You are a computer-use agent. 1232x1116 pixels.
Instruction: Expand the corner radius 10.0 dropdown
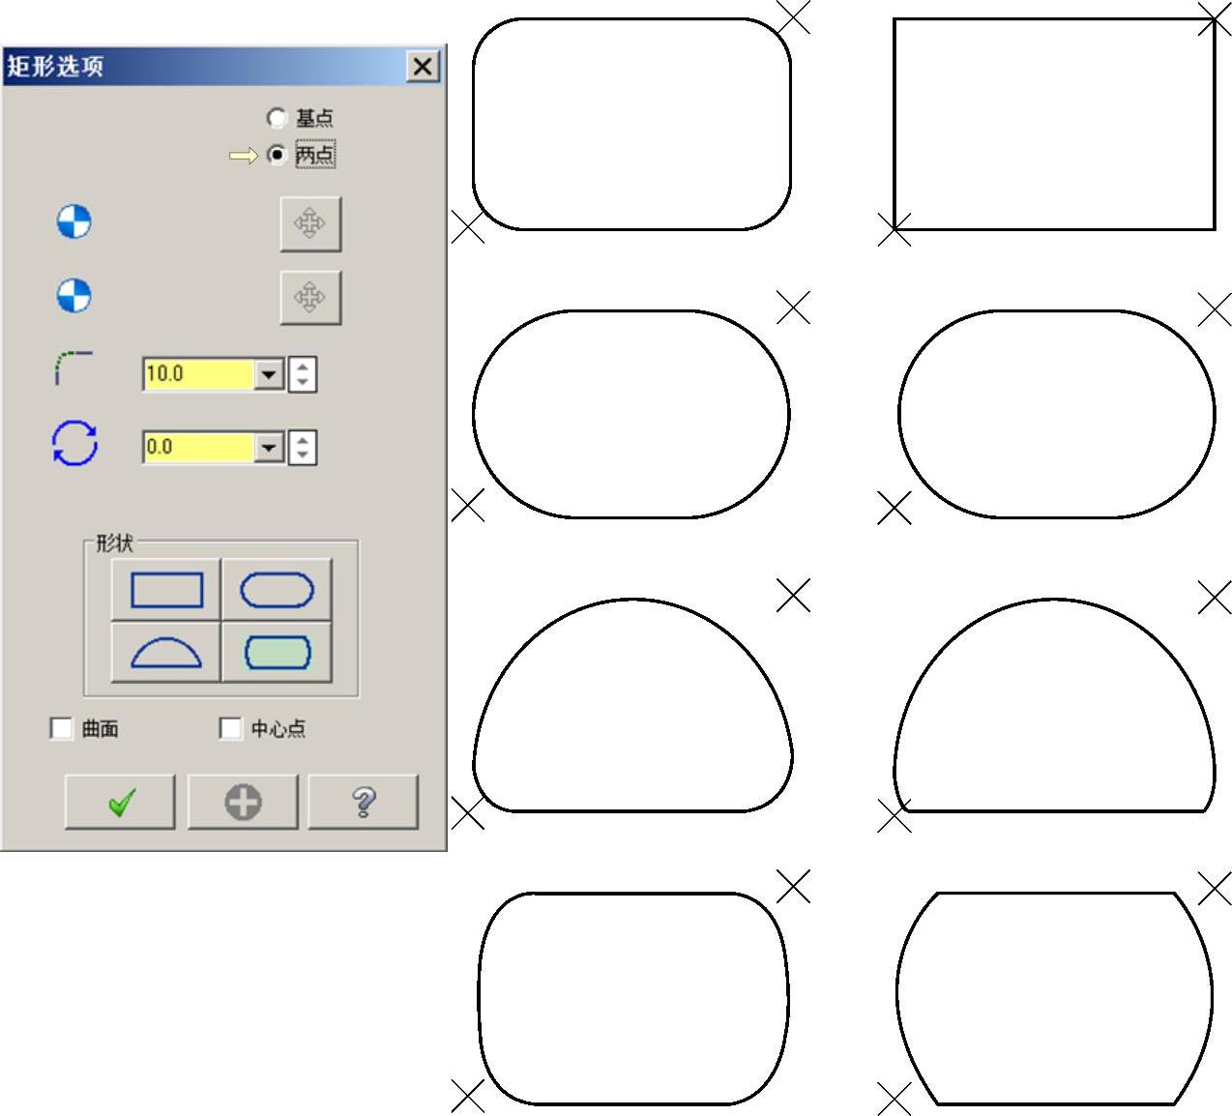(269, 374)
